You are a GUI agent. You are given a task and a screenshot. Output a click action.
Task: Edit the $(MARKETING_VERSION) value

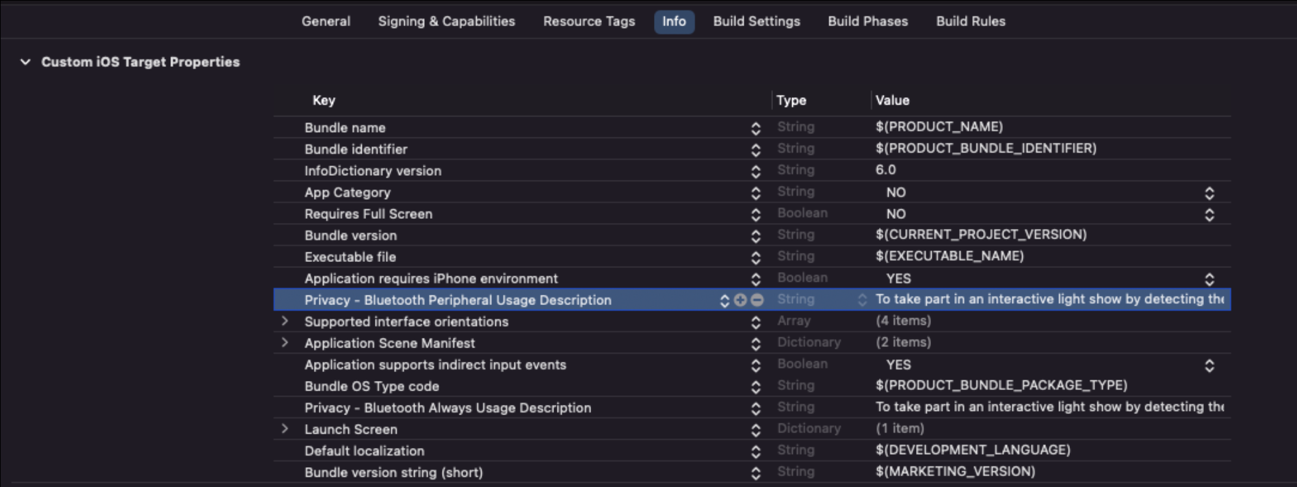pyautogui.click(x=955, y=471)
